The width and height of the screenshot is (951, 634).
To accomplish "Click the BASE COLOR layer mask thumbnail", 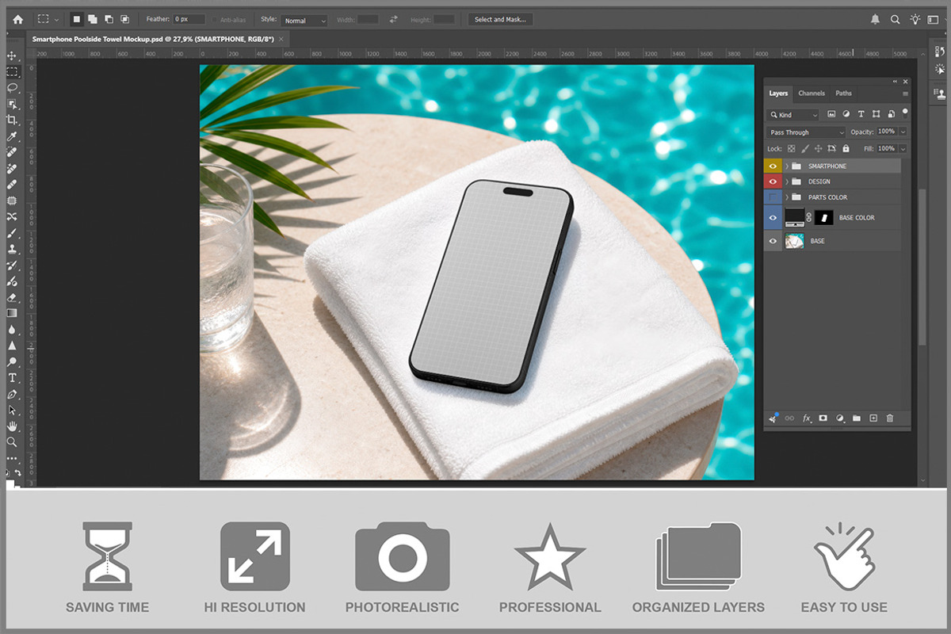I will pos(824,217).
